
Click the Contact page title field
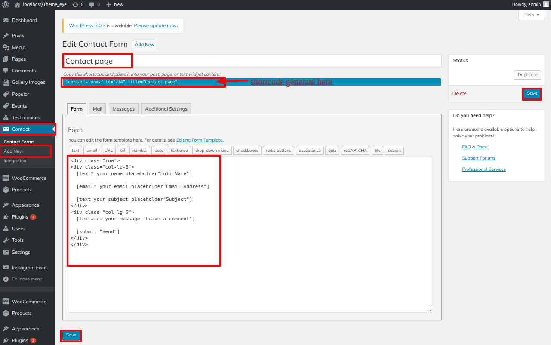pos(252,61)
